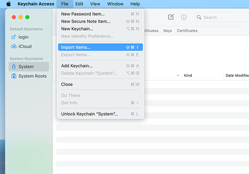The width and height of the screenshot is (249, 174).
Task: Open the Apple menu
Action: point(9,4)
